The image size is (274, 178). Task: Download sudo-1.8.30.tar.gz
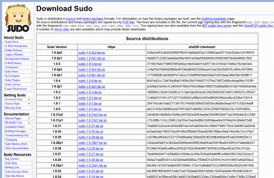(91, 132)
